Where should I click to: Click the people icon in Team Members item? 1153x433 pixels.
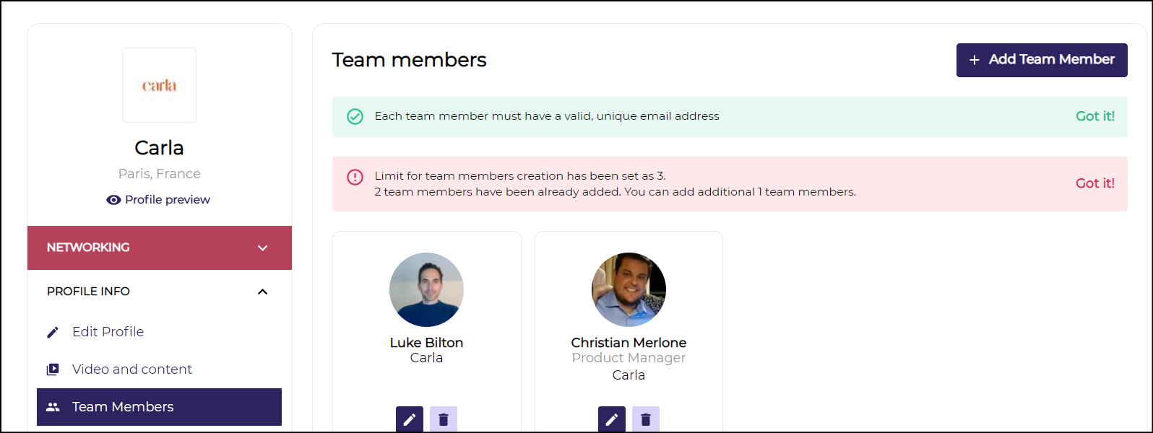point(53,407)
